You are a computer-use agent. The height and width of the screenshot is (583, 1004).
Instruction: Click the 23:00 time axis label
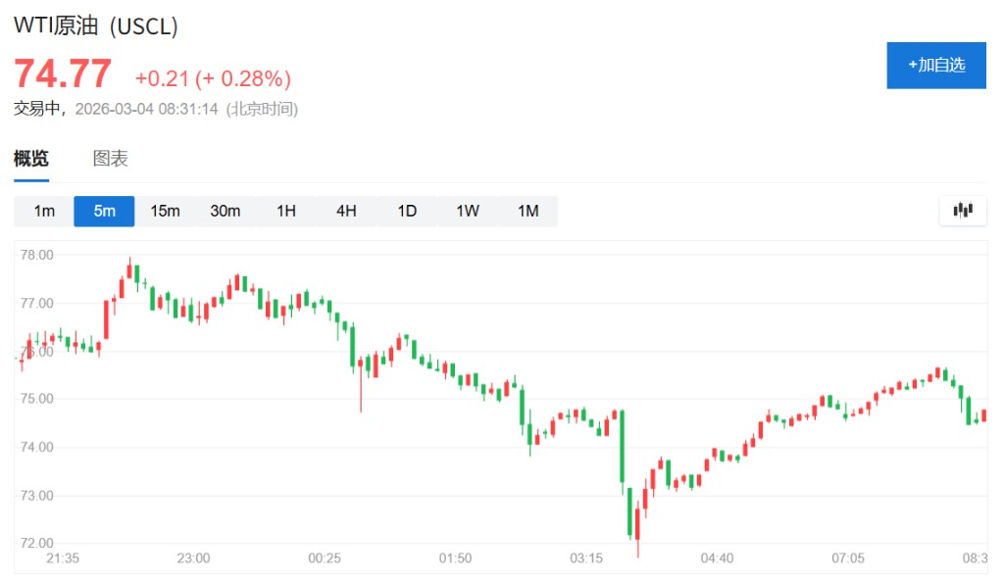[x=193, y=559]
